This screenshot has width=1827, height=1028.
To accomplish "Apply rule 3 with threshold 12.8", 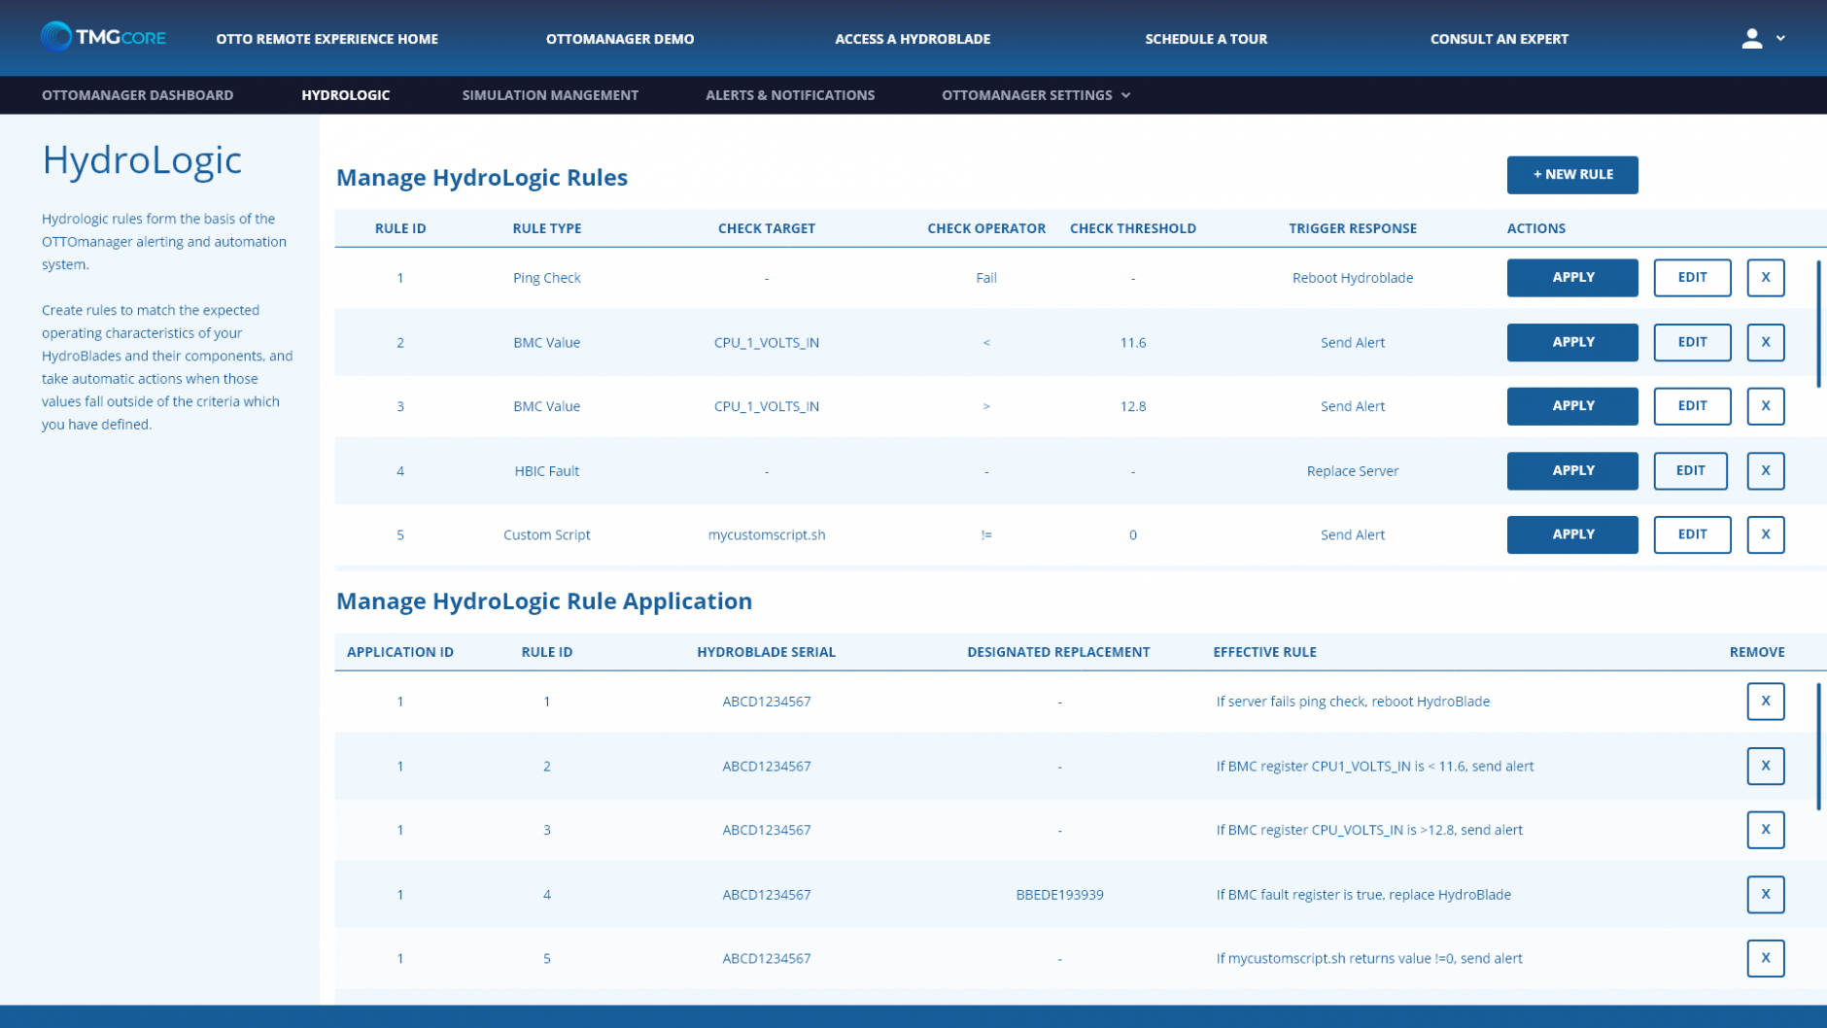I will pyautogui.click(x=1572, y=406).
